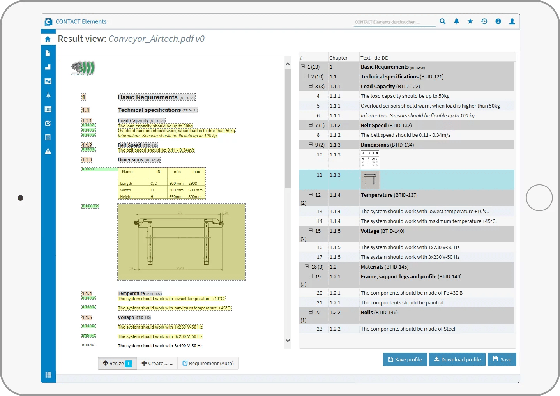
Task: Collapse row 15 Voltage
Action: (311, 230)
